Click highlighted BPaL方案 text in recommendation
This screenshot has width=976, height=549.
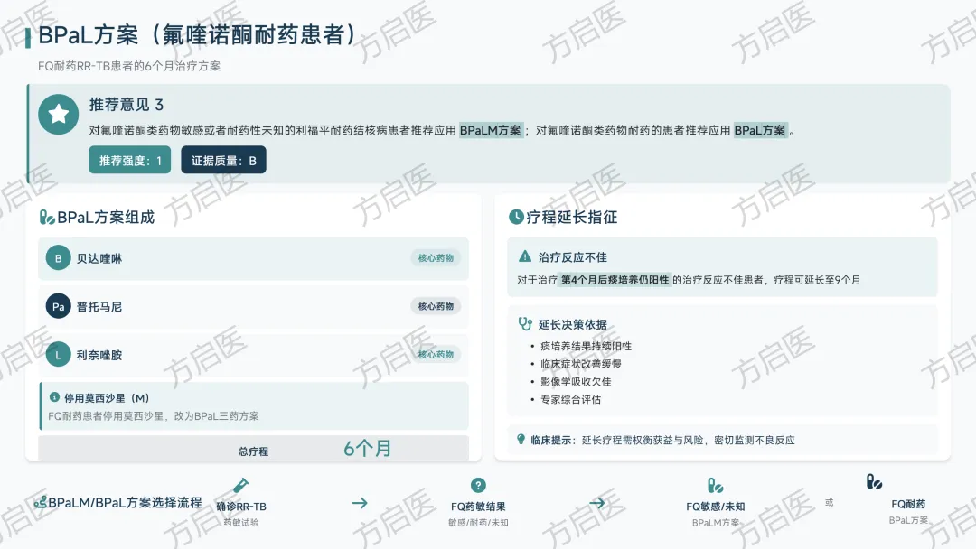point(760,131)
